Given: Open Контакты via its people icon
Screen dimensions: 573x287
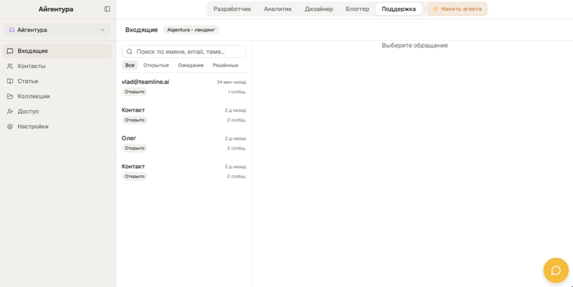Looking at the screenshot, I should [10, 66].
